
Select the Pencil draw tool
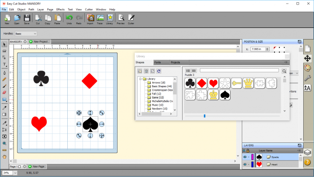point(4,80)
